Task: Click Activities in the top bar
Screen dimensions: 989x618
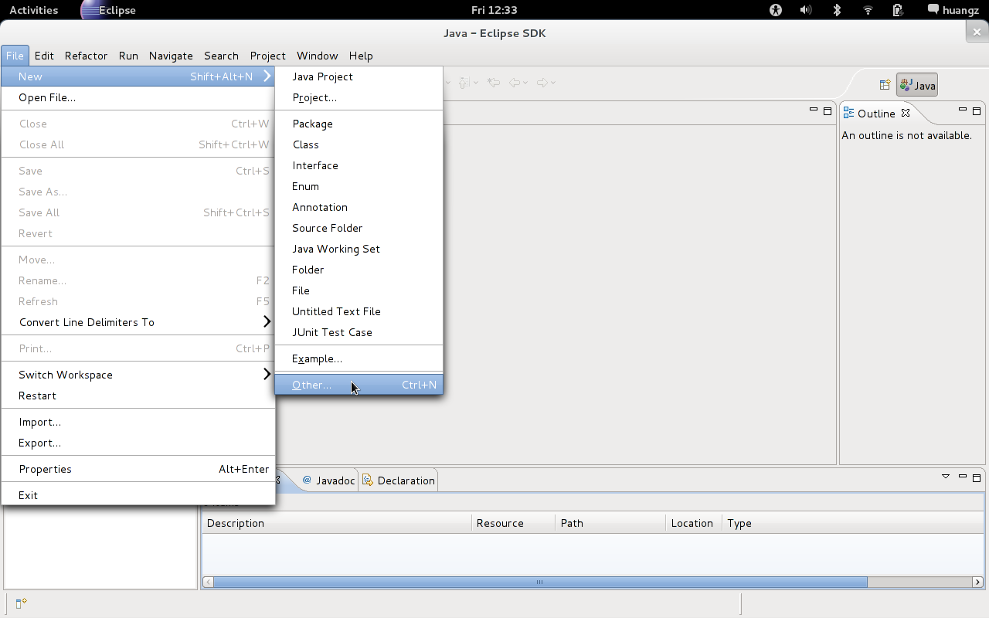Action: (x=33, y=10)
